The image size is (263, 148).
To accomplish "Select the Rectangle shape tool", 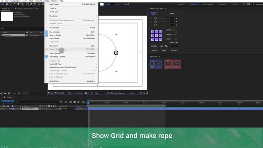I will (x=27, y=4).
